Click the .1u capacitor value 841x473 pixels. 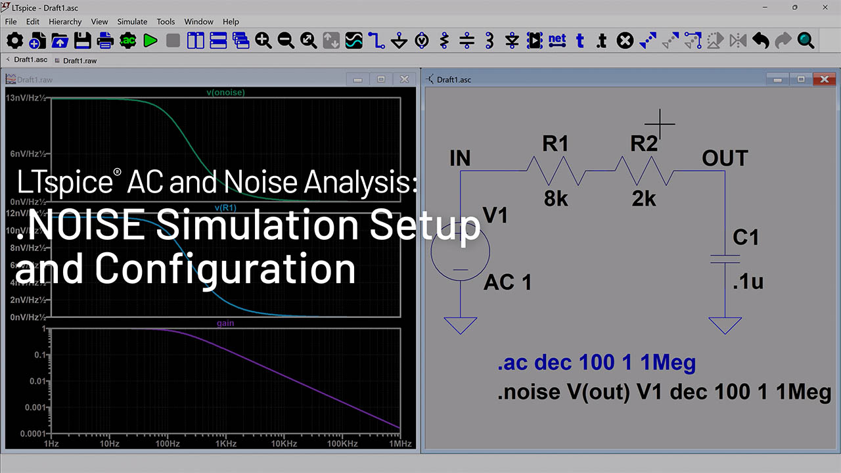coord(748,282)
